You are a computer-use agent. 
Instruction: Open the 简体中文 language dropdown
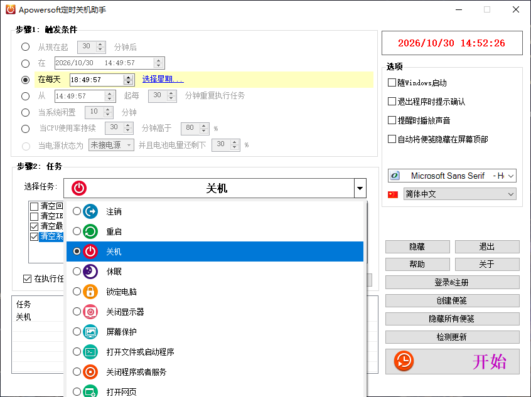point(511,194)
